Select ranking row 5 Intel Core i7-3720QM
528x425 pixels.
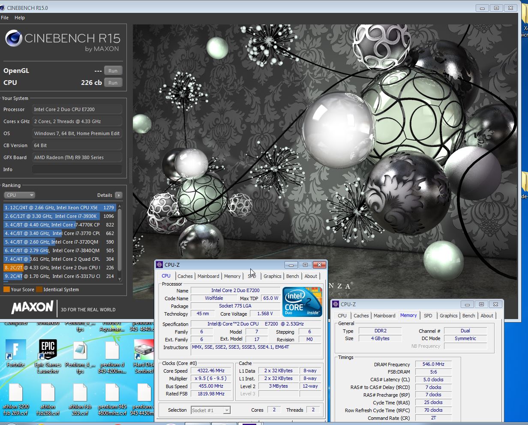click(x=60, y=242)
